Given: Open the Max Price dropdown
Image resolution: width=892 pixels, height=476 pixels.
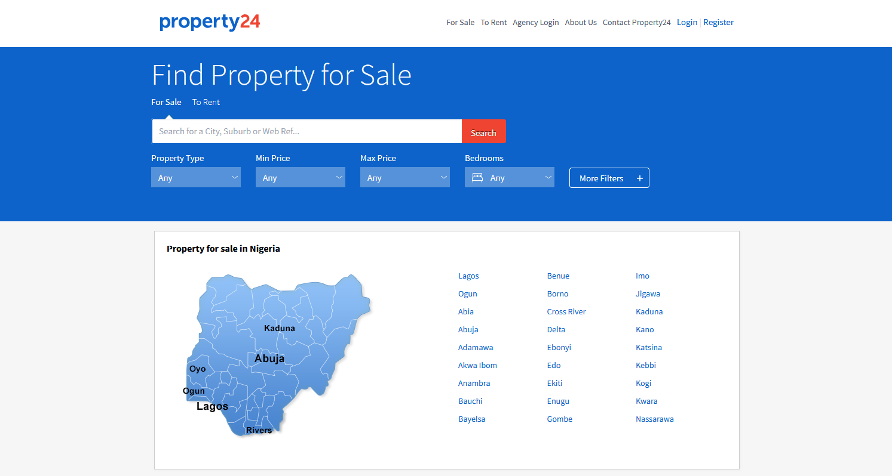Looking at the screenshot, I should [x=404, y=177].
